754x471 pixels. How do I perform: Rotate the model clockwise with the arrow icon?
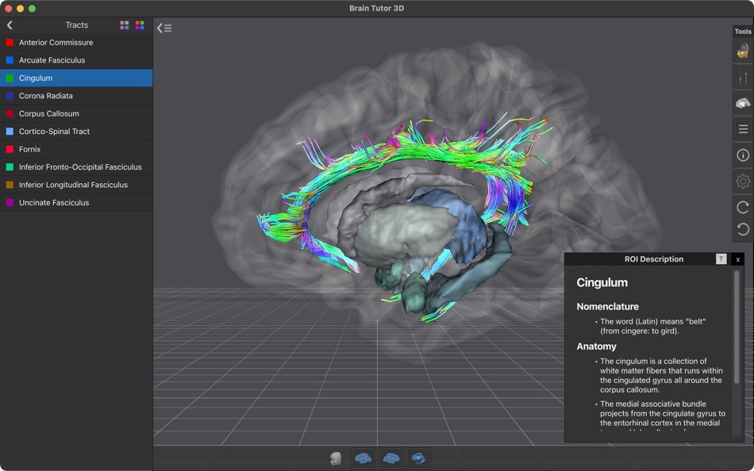[x=742, y=207]
